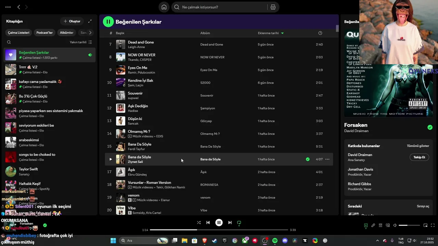Click Spotify icon in the taskbar
438x246 pixels.
click(x=275, y=241)
